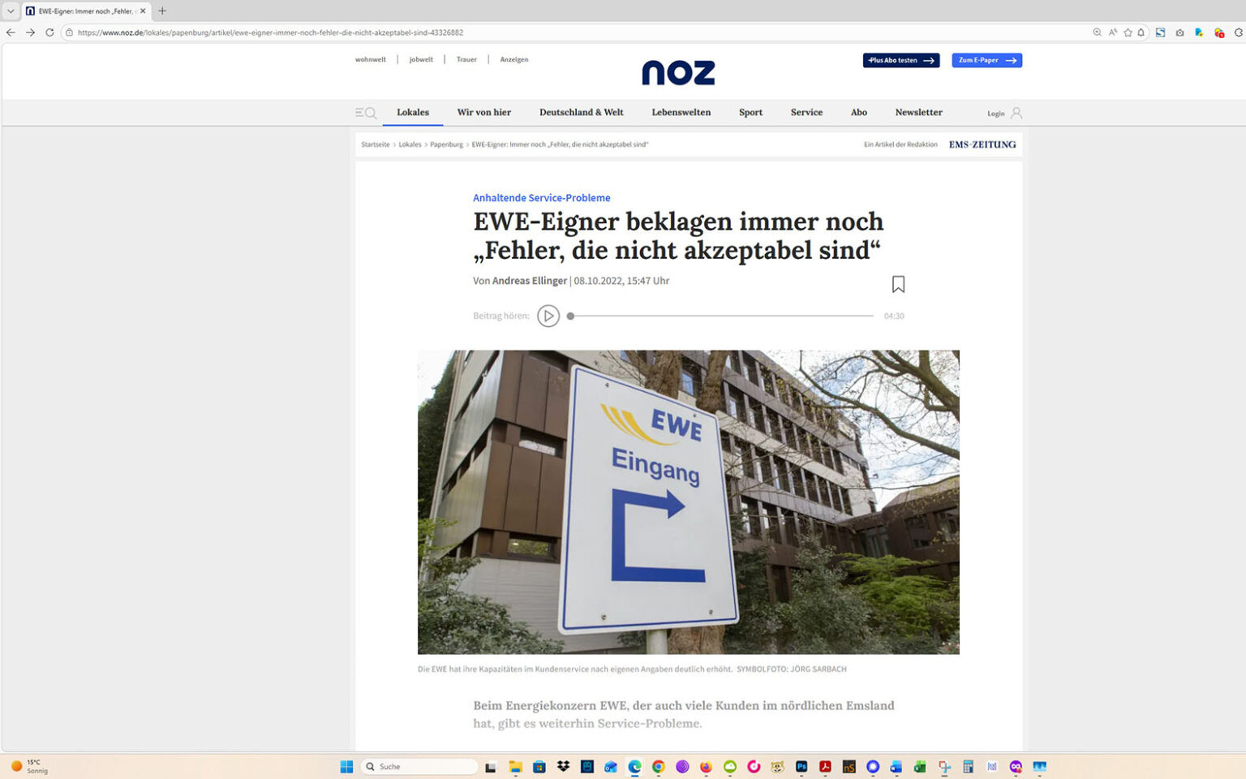Screen dimensions: 1246x779
Task: Launch Photoshop from the taskbar
Action: click(x=801, y=766)
